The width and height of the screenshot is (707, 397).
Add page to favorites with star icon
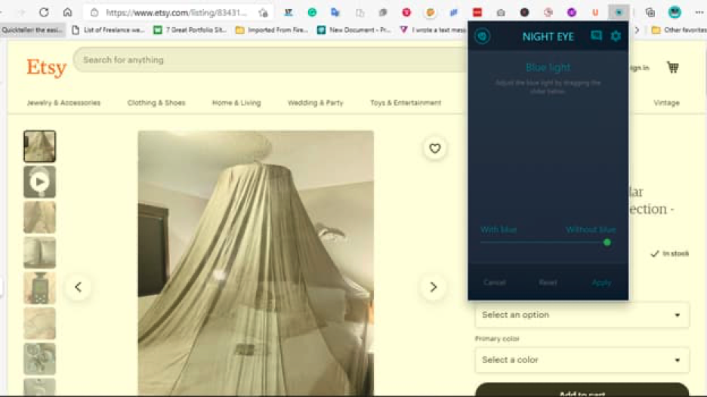(x=264, y=13)
